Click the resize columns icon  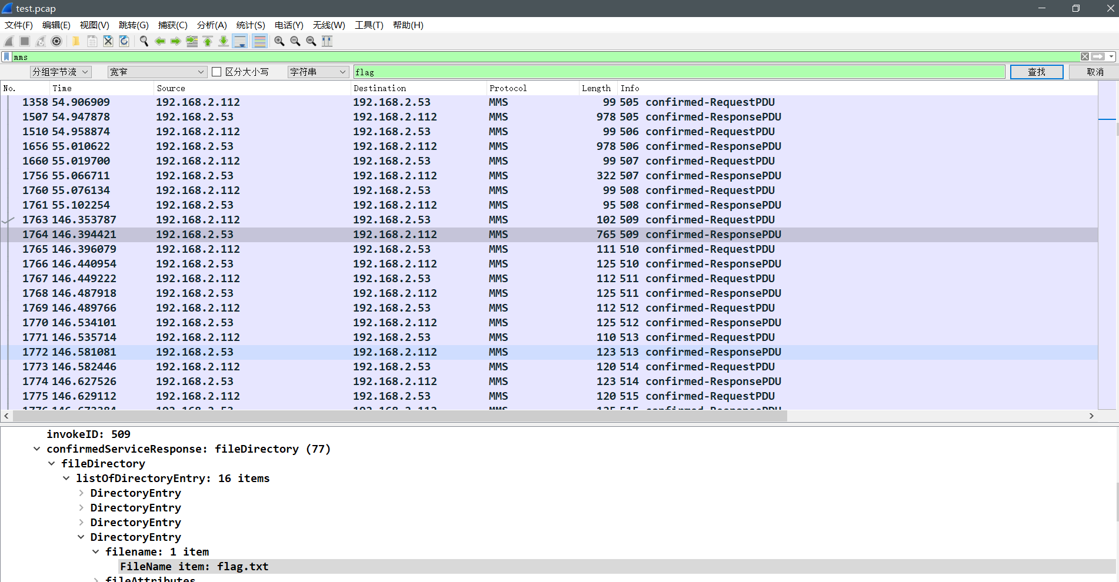pyautogui.click(x=327, y=41)
